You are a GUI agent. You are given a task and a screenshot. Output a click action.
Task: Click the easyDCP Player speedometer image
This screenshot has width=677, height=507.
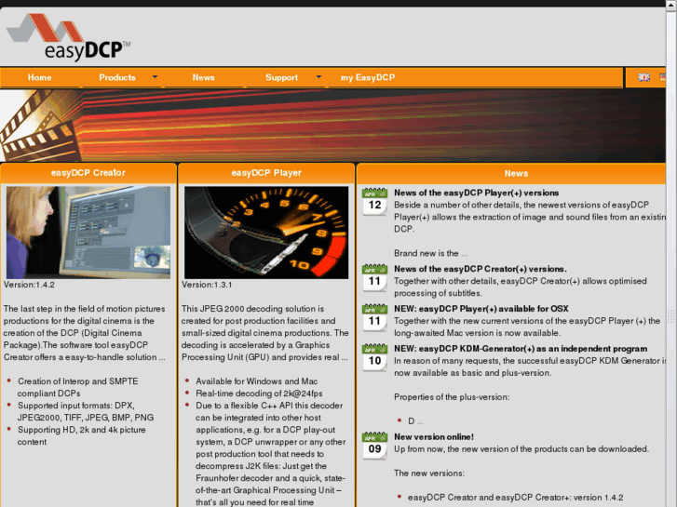[266, 233]
